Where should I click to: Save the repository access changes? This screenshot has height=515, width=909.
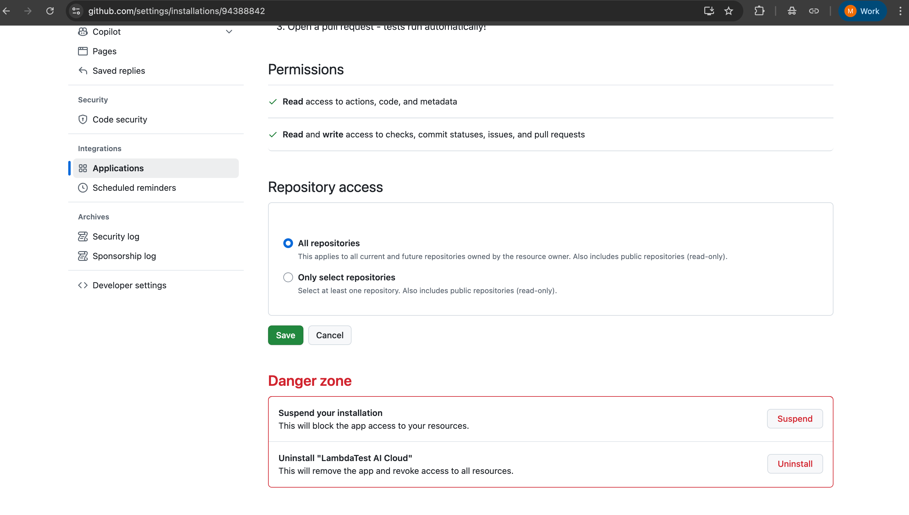pos(285,335)
